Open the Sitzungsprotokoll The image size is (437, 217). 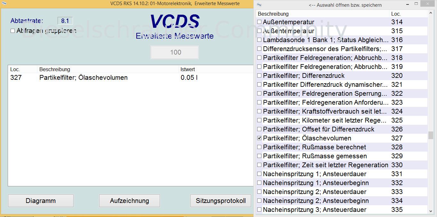pos(221,201)
